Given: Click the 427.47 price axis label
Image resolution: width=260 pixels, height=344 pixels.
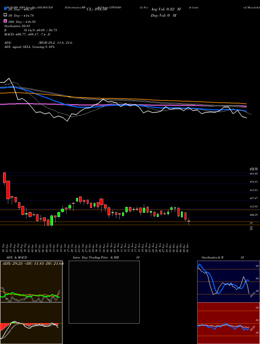Looking at the screenshot, I should coord(253,198).
